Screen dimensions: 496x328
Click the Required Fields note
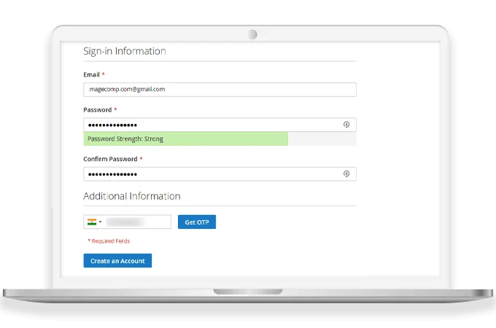pyautogui.click(x=109, y=241)
